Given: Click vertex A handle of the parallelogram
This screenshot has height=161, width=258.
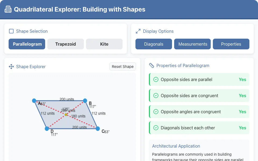Looking at the screenshot, I should [34, 101].
